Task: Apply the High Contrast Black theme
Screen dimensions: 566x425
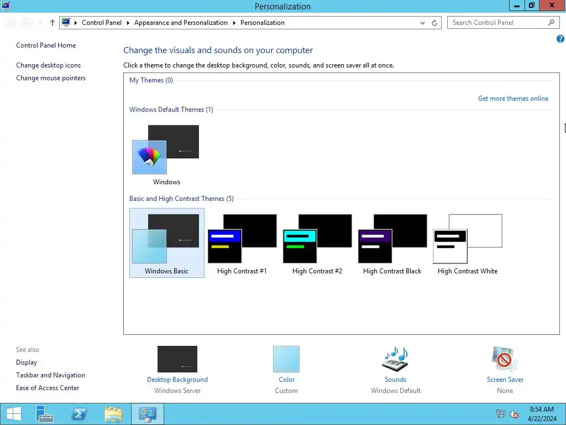Action: [x=392, y=243]
